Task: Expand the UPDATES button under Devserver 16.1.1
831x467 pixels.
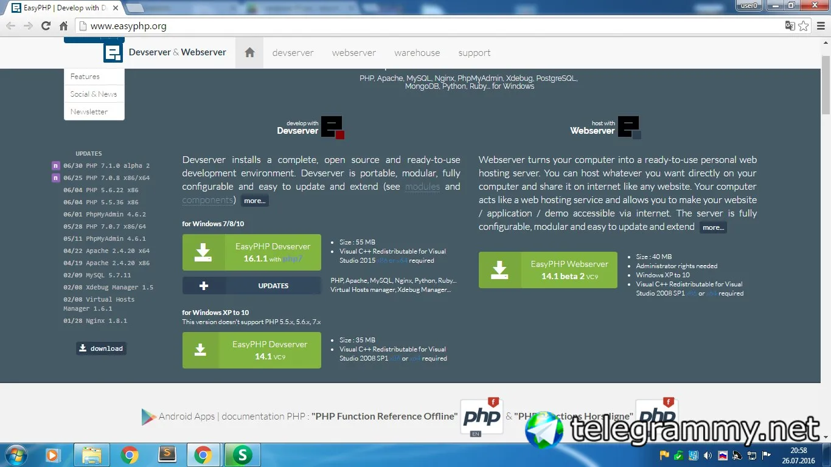Action: 252,286
